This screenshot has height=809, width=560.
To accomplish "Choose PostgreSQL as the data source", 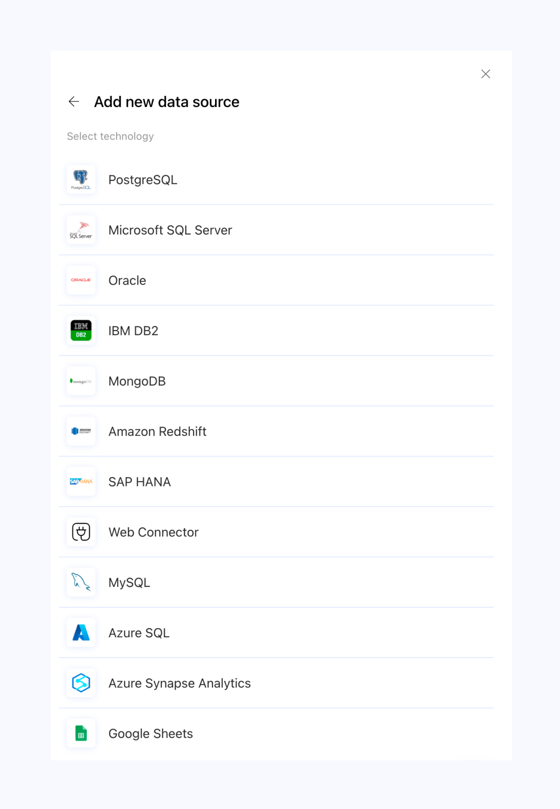I will pyautogui.click(x=143, y=180).
